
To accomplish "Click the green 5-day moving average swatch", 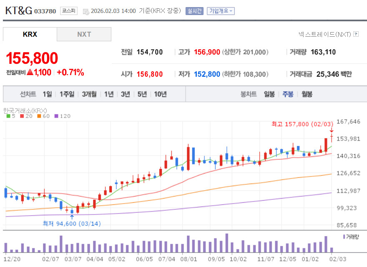I will pos(8,116).
